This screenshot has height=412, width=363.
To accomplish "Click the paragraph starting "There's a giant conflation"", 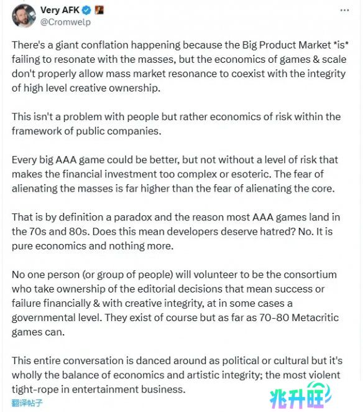I will point(180,67).
